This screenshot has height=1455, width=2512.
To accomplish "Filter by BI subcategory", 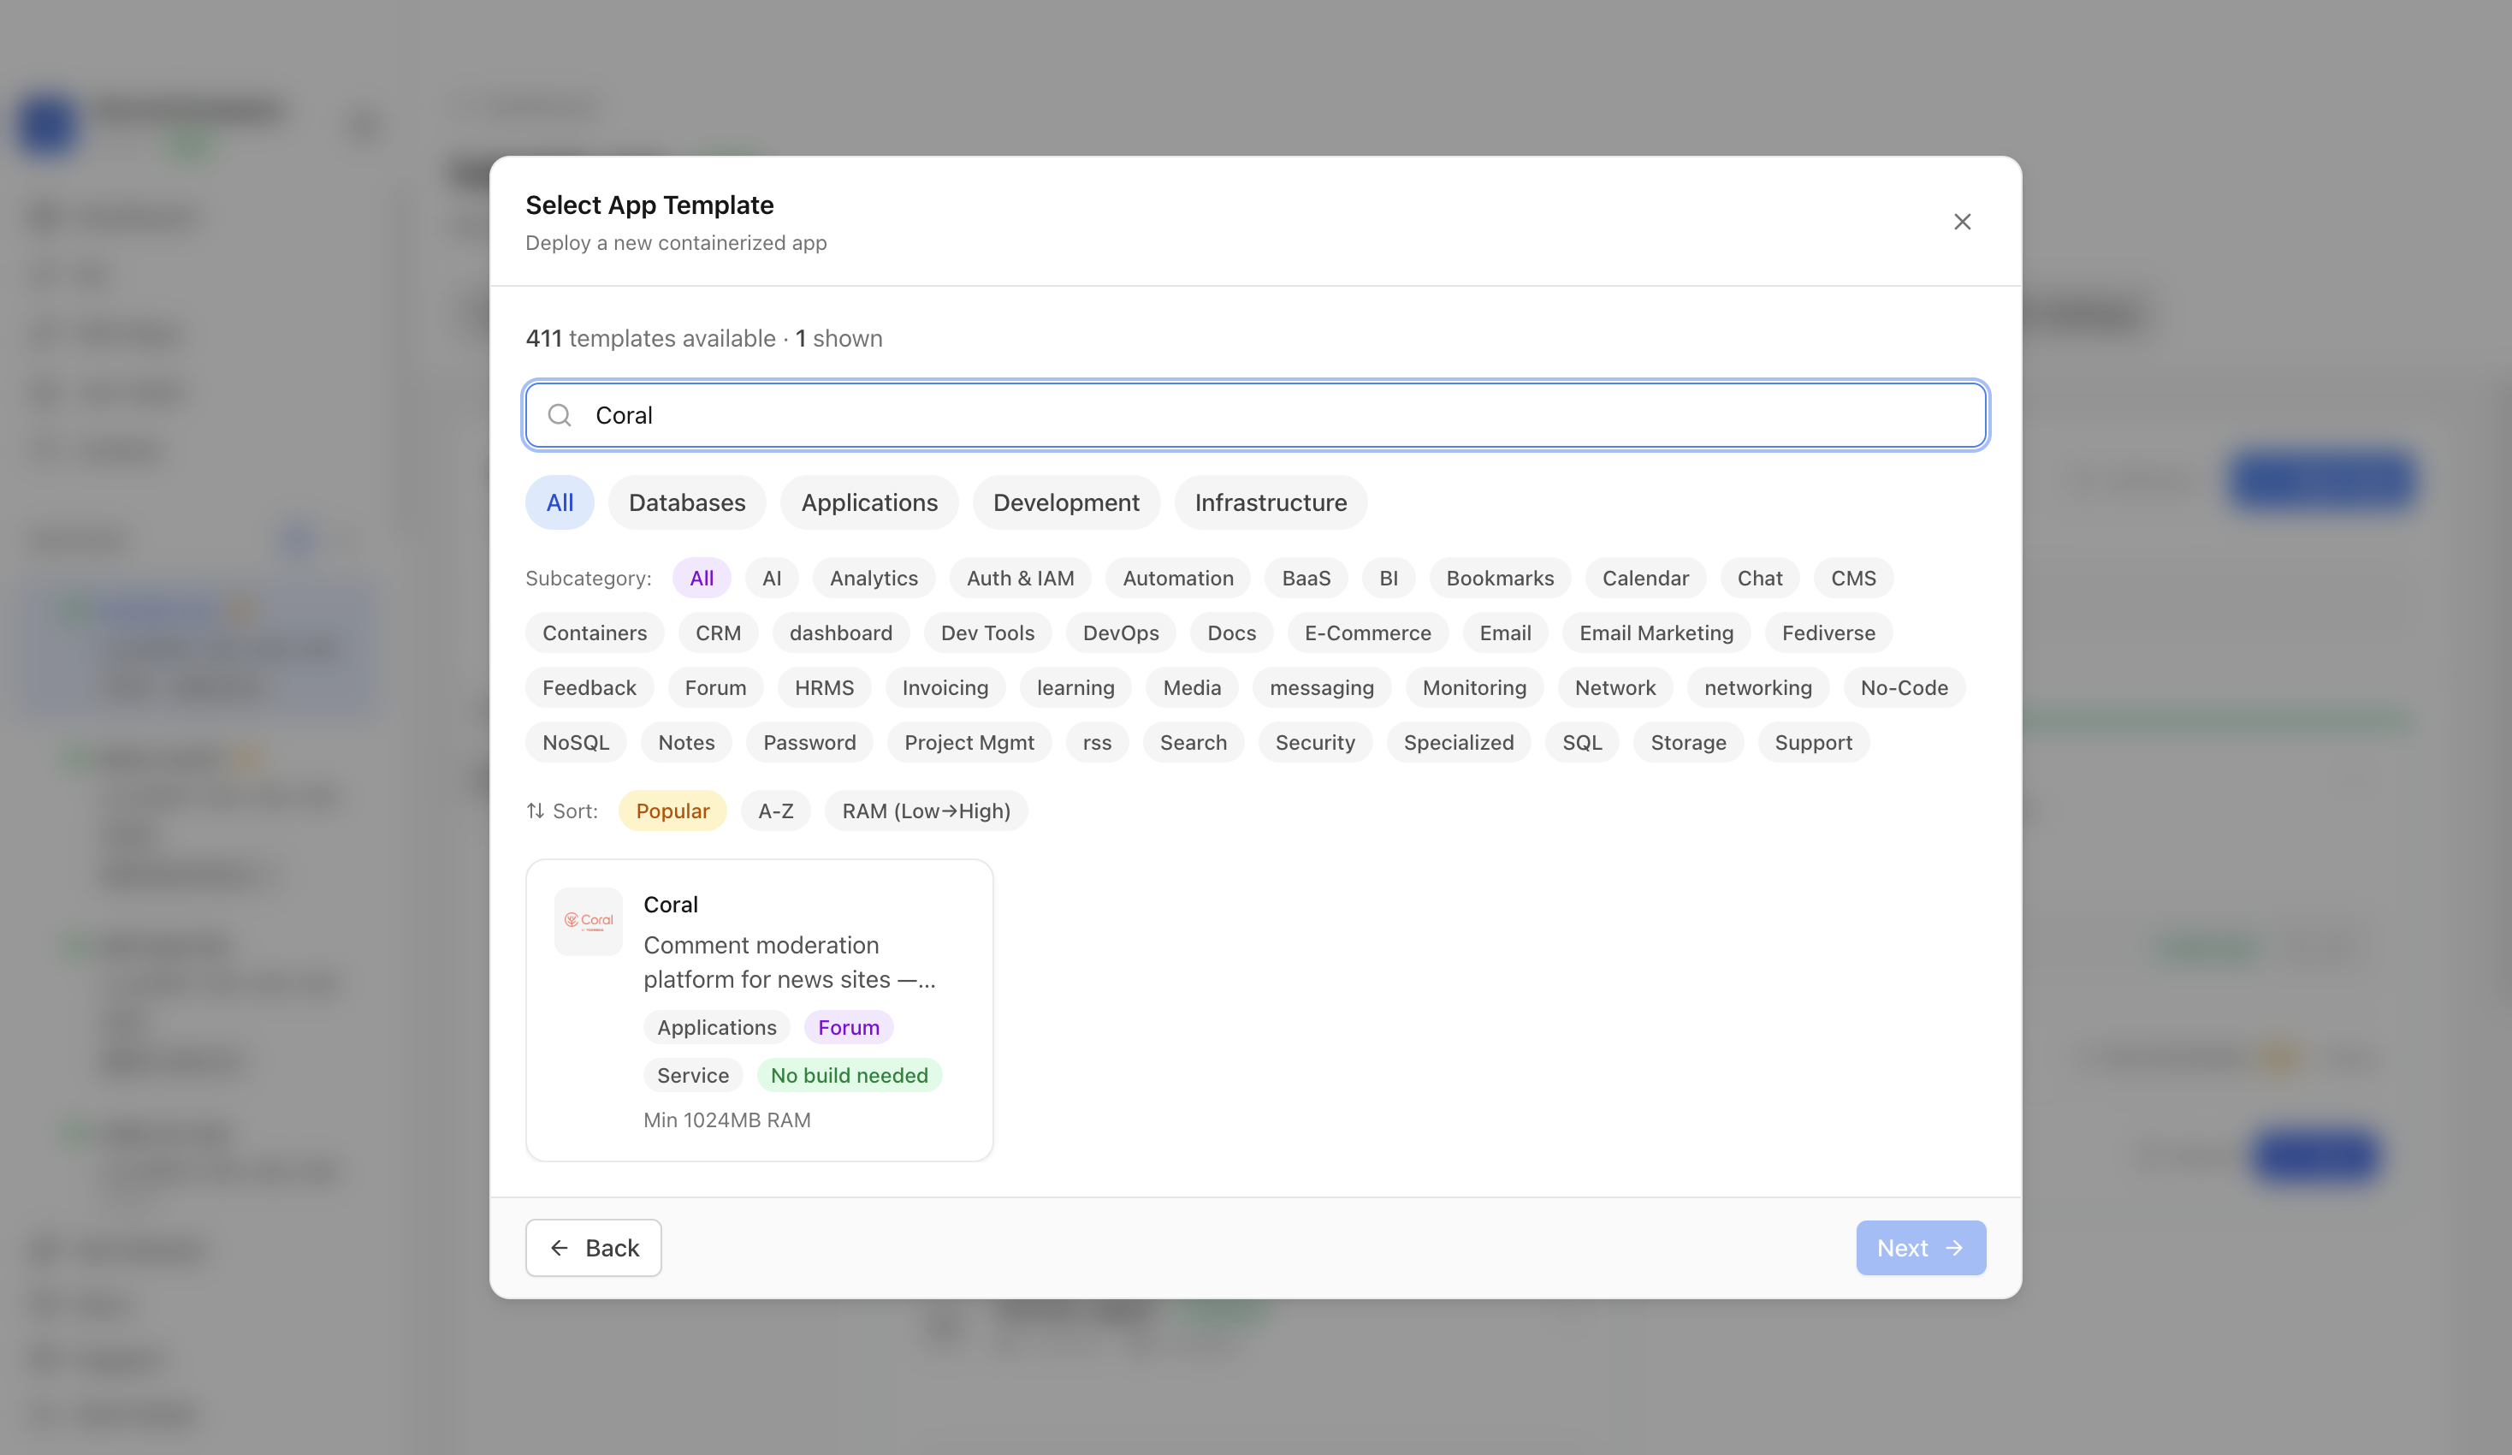I will [x=1389, y=579].
